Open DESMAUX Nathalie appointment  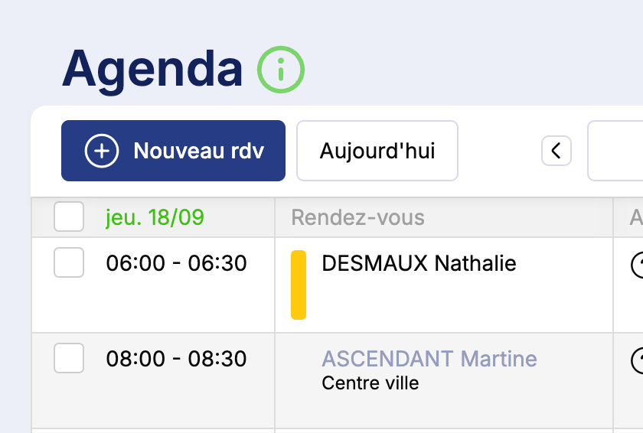[x=419, y=264]
